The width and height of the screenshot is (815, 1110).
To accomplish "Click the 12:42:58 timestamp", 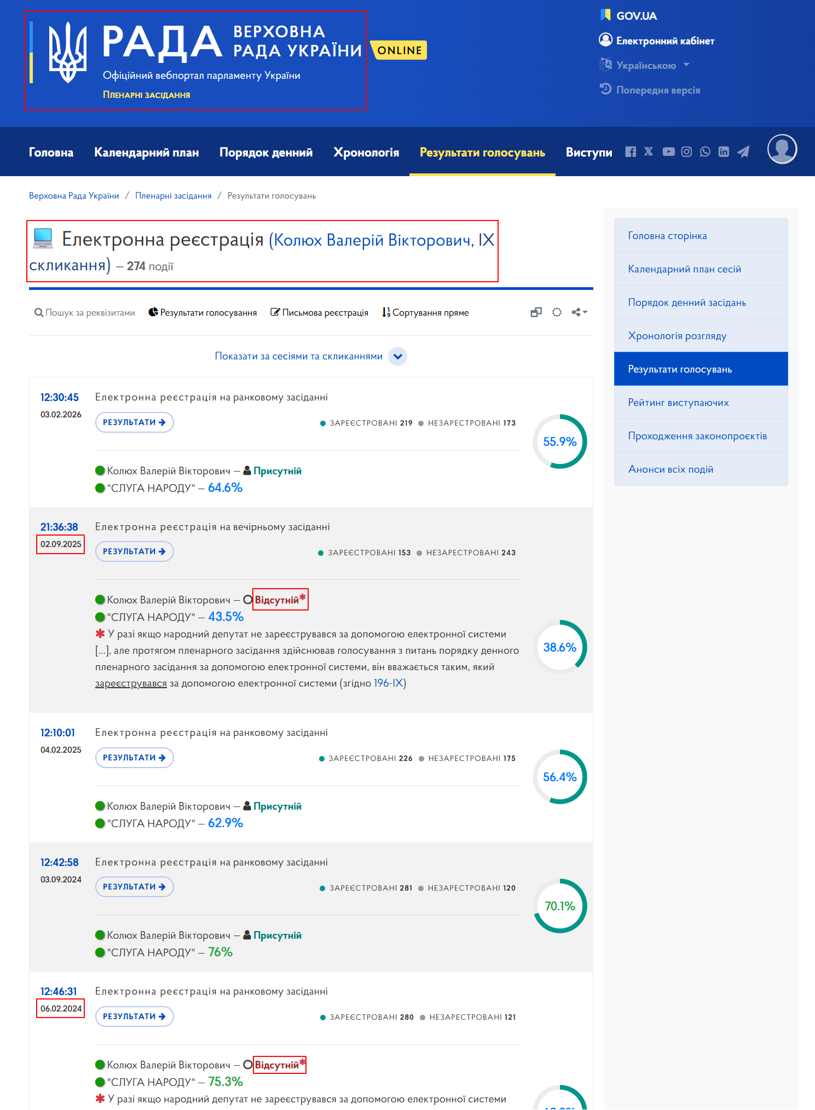I will [59, 862].
